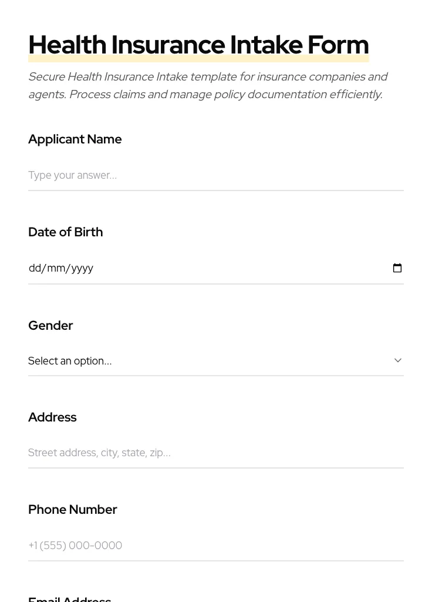Select the month (mm) segment of the date
Viewport: 432px width, 602px height.
[56, 268]
